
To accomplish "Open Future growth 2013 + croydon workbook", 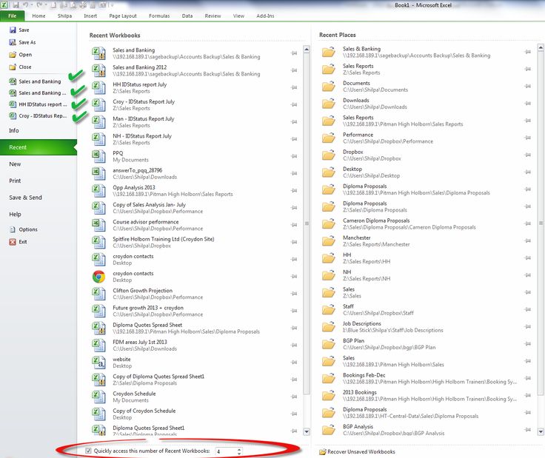I will click(194, 311).
